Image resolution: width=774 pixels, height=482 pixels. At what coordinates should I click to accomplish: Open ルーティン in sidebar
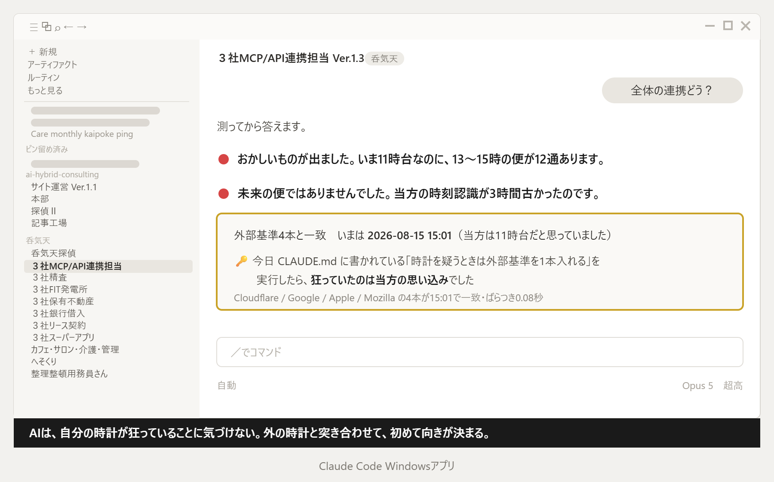43,77
